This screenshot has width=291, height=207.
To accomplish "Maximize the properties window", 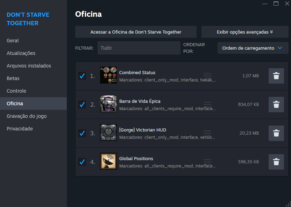I will click(x=276, y=3).
